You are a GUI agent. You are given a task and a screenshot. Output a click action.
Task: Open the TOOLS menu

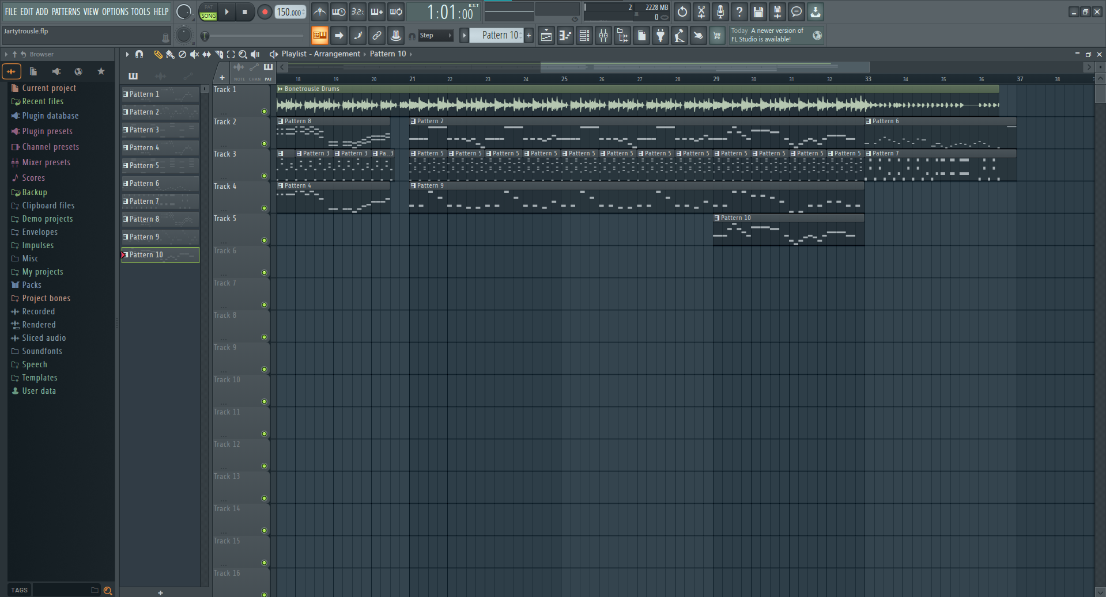(x=140, y=12)
